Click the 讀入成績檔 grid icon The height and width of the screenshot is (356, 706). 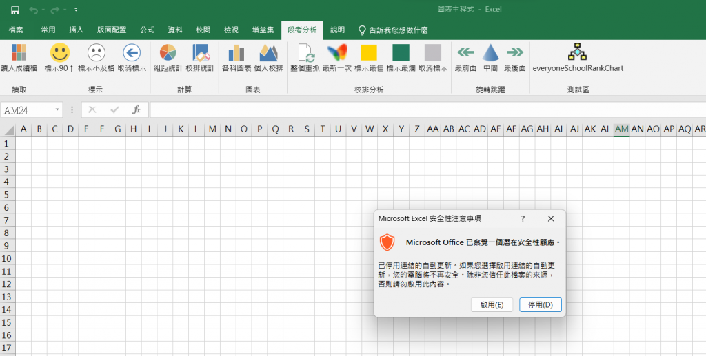19,52
